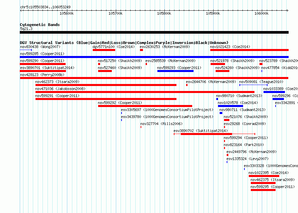This screenshot has width=298, height=213.
Task: Click the chr5:105503834..106053249 region label
Action: click(x=45, y=7)
